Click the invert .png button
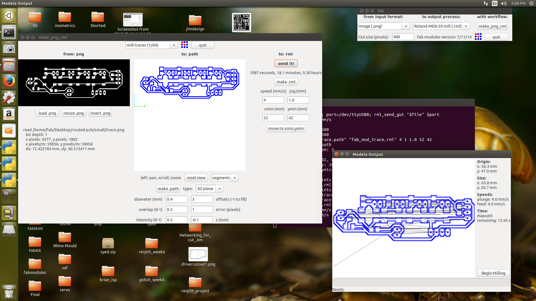 point(100,113)
